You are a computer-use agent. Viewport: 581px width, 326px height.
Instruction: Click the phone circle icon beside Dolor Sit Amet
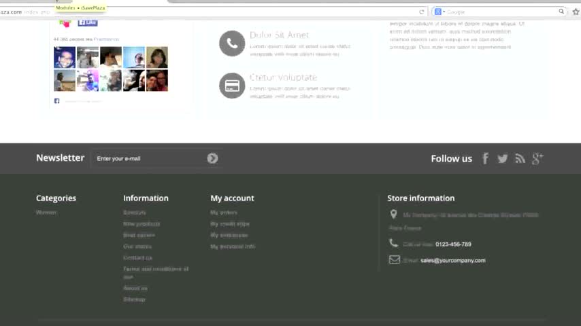click(232, 43)
